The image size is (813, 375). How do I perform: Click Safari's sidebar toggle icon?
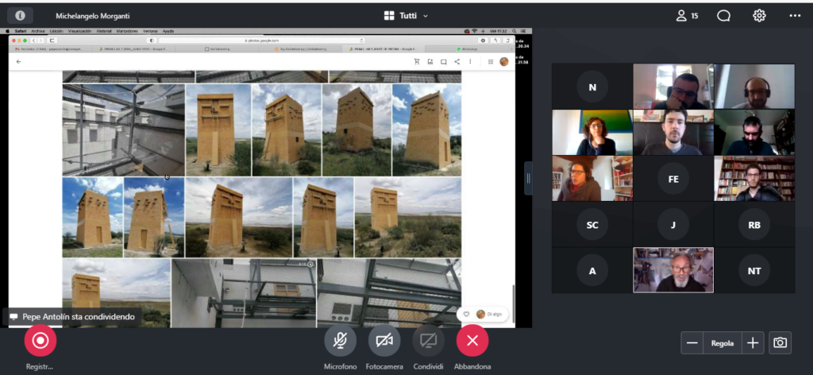pos(52,40)
